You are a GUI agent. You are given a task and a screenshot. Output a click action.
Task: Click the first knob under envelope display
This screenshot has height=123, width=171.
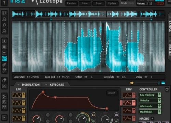point(37,119)
